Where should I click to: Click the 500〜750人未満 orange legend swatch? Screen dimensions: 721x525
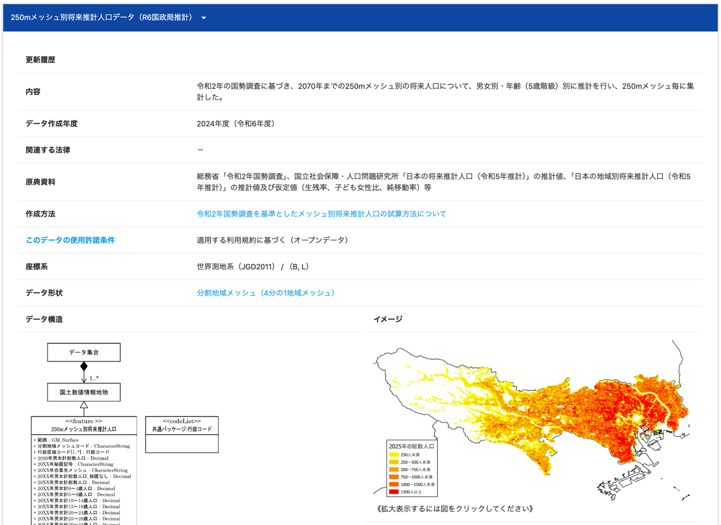coord(394,470)
